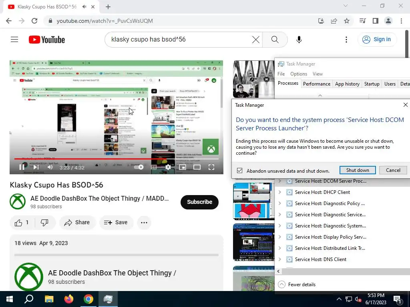Mute the video player volume
The width and height of the screenshot is (410, 307).
click(50, 167)
